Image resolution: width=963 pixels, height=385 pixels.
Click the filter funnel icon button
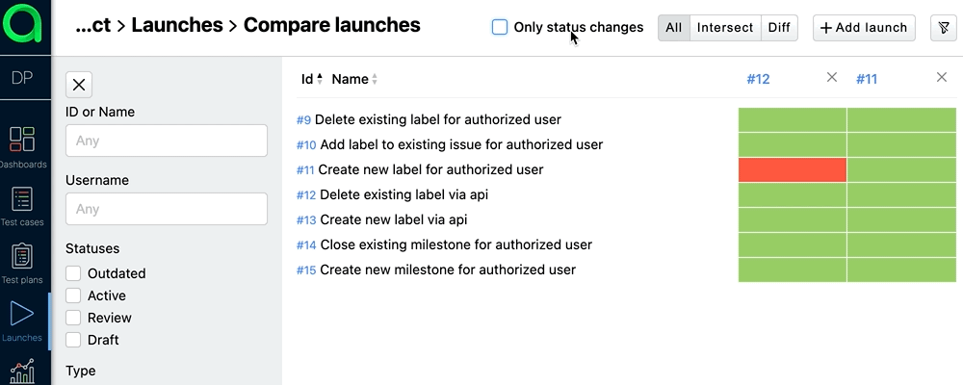943,28
